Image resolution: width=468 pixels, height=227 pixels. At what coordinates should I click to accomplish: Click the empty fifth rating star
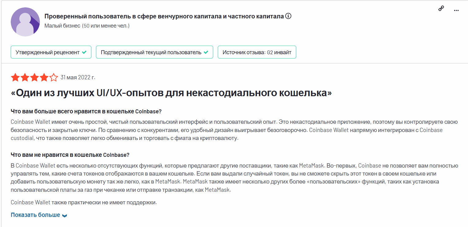(x=53, y=78)
